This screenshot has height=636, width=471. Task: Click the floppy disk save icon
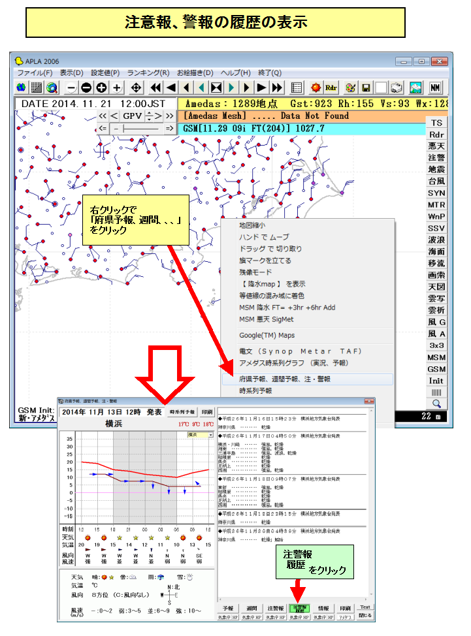coord(366,87)
